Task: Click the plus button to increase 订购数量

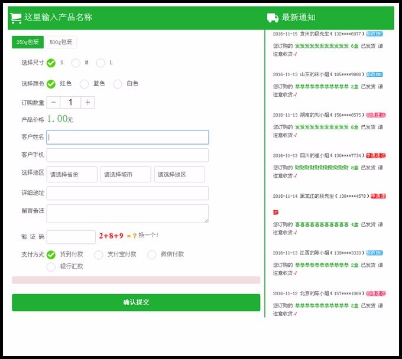Action: [x=87, y=103]
